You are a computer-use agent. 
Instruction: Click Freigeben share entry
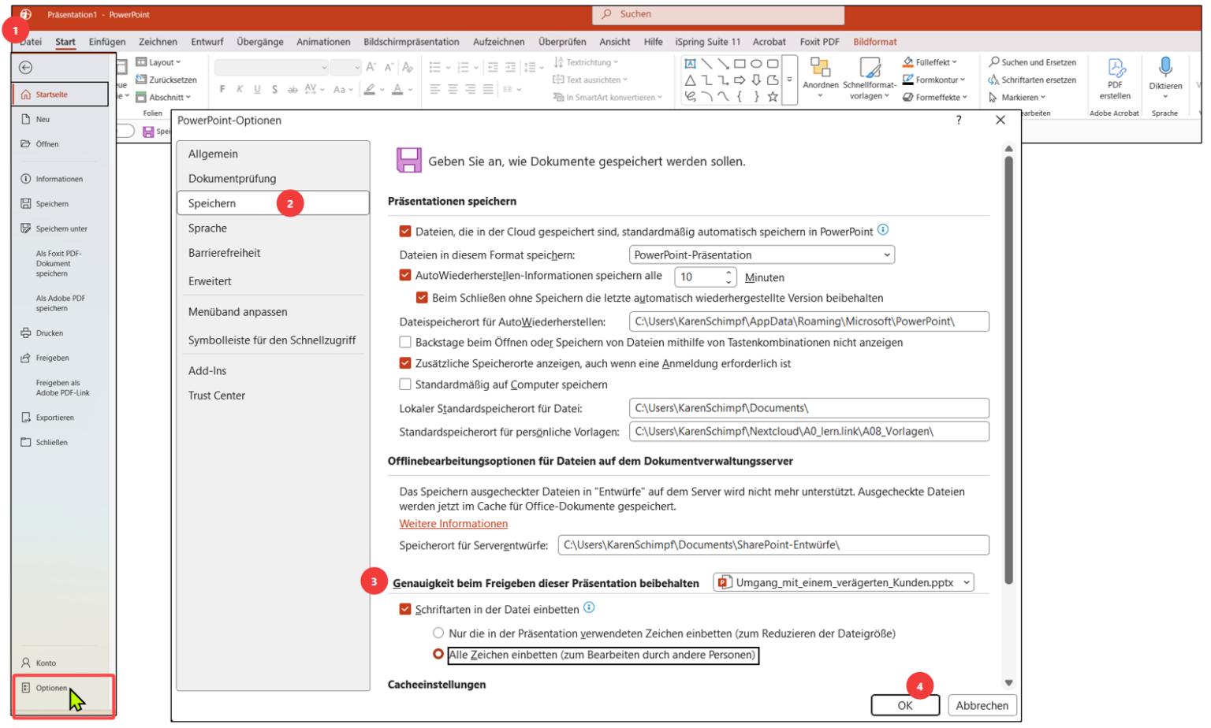tap(45, 358)
